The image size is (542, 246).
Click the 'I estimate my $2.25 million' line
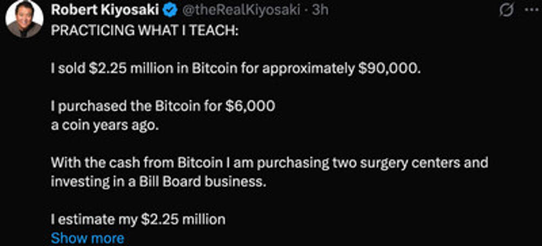pos(138,220)
